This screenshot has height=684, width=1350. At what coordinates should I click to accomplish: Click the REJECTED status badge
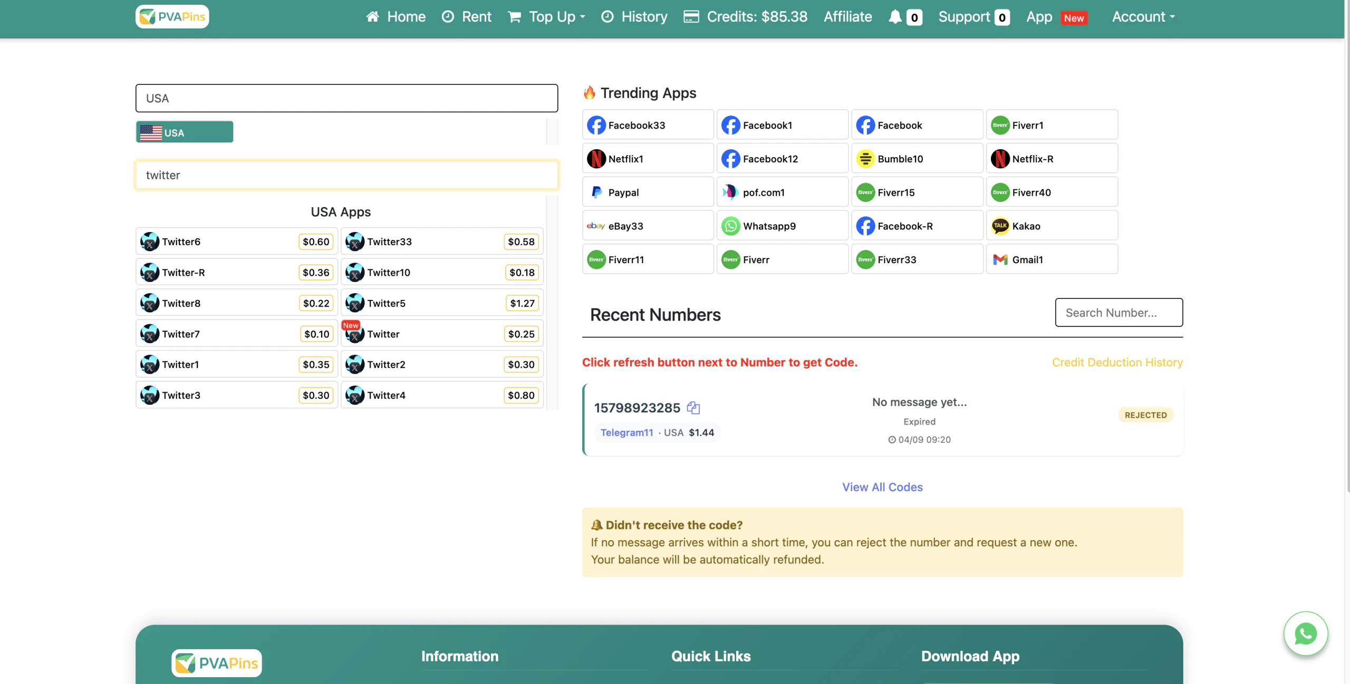click(x=1145, y=415)
